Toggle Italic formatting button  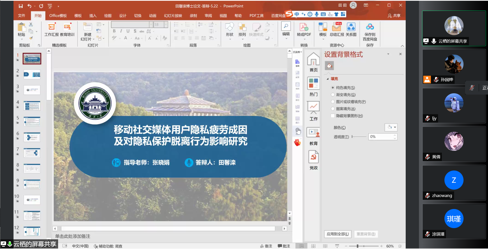point(121,31)
